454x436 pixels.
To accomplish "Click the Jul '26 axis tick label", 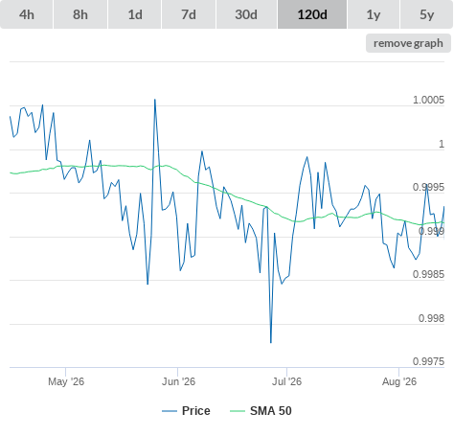I will pos(286,381).
